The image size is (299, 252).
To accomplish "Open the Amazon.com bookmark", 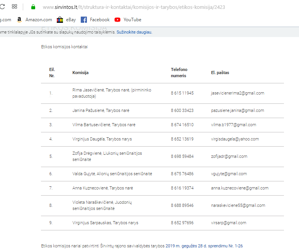I will [34, 20].
